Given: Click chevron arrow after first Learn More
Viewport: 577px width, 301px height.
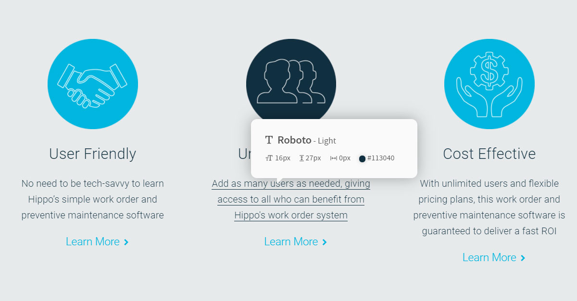Looking at the screenshot, I should click(126, 242).
